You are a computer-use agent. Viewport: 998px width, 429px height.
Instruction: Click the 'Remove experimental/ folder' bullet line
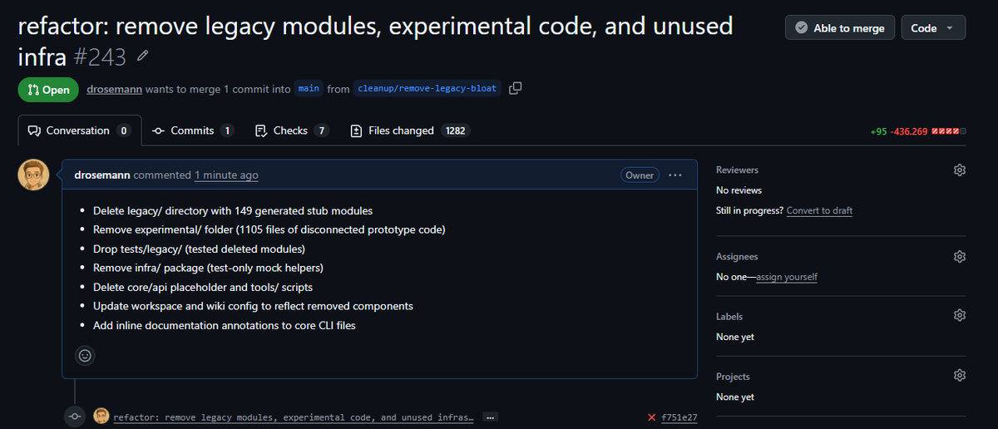[269, 229]
